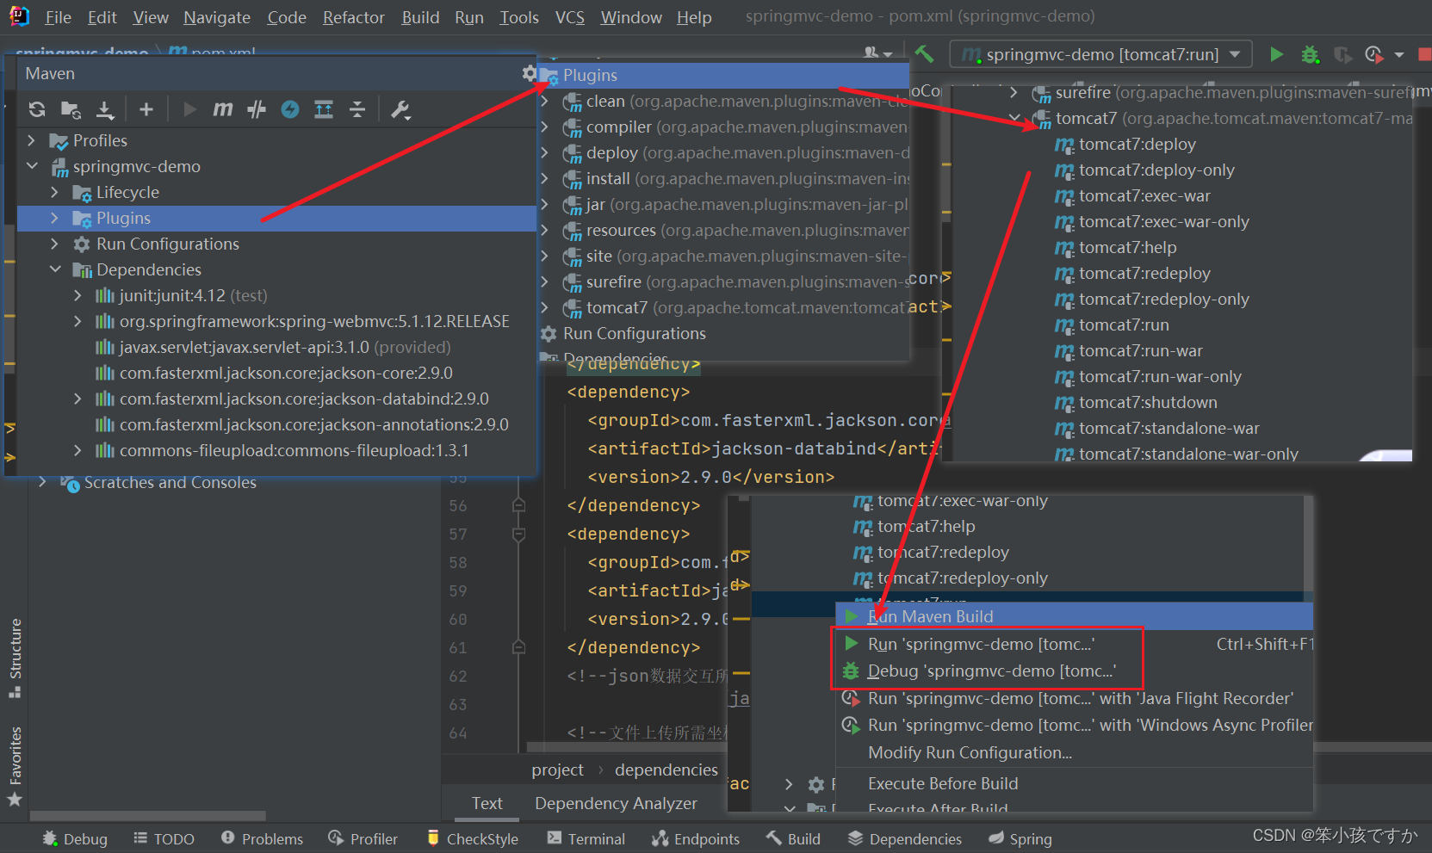The height and width of the screenshot is (853, 1432).
Task: Open Maven Settings wrench icon
Action: click(400, 109)
